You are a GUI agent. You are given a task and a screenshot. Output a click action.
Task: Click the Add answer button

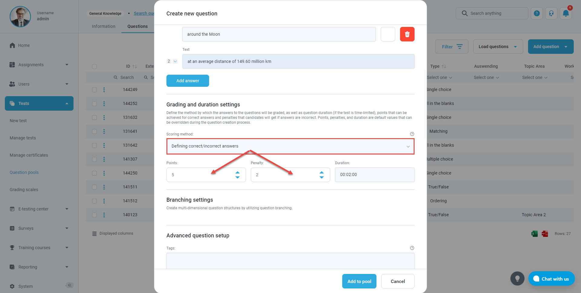(188, 81)
